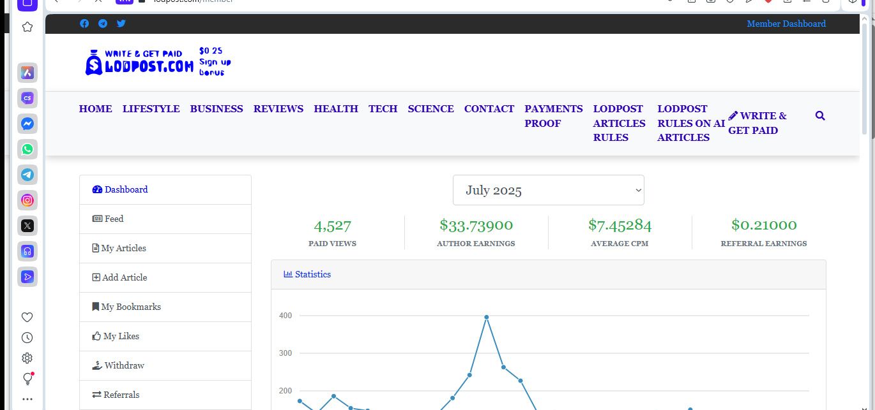Open the Telegram social icon in top bar
This screenshot has width=875, height=410.
coord(103,24)
